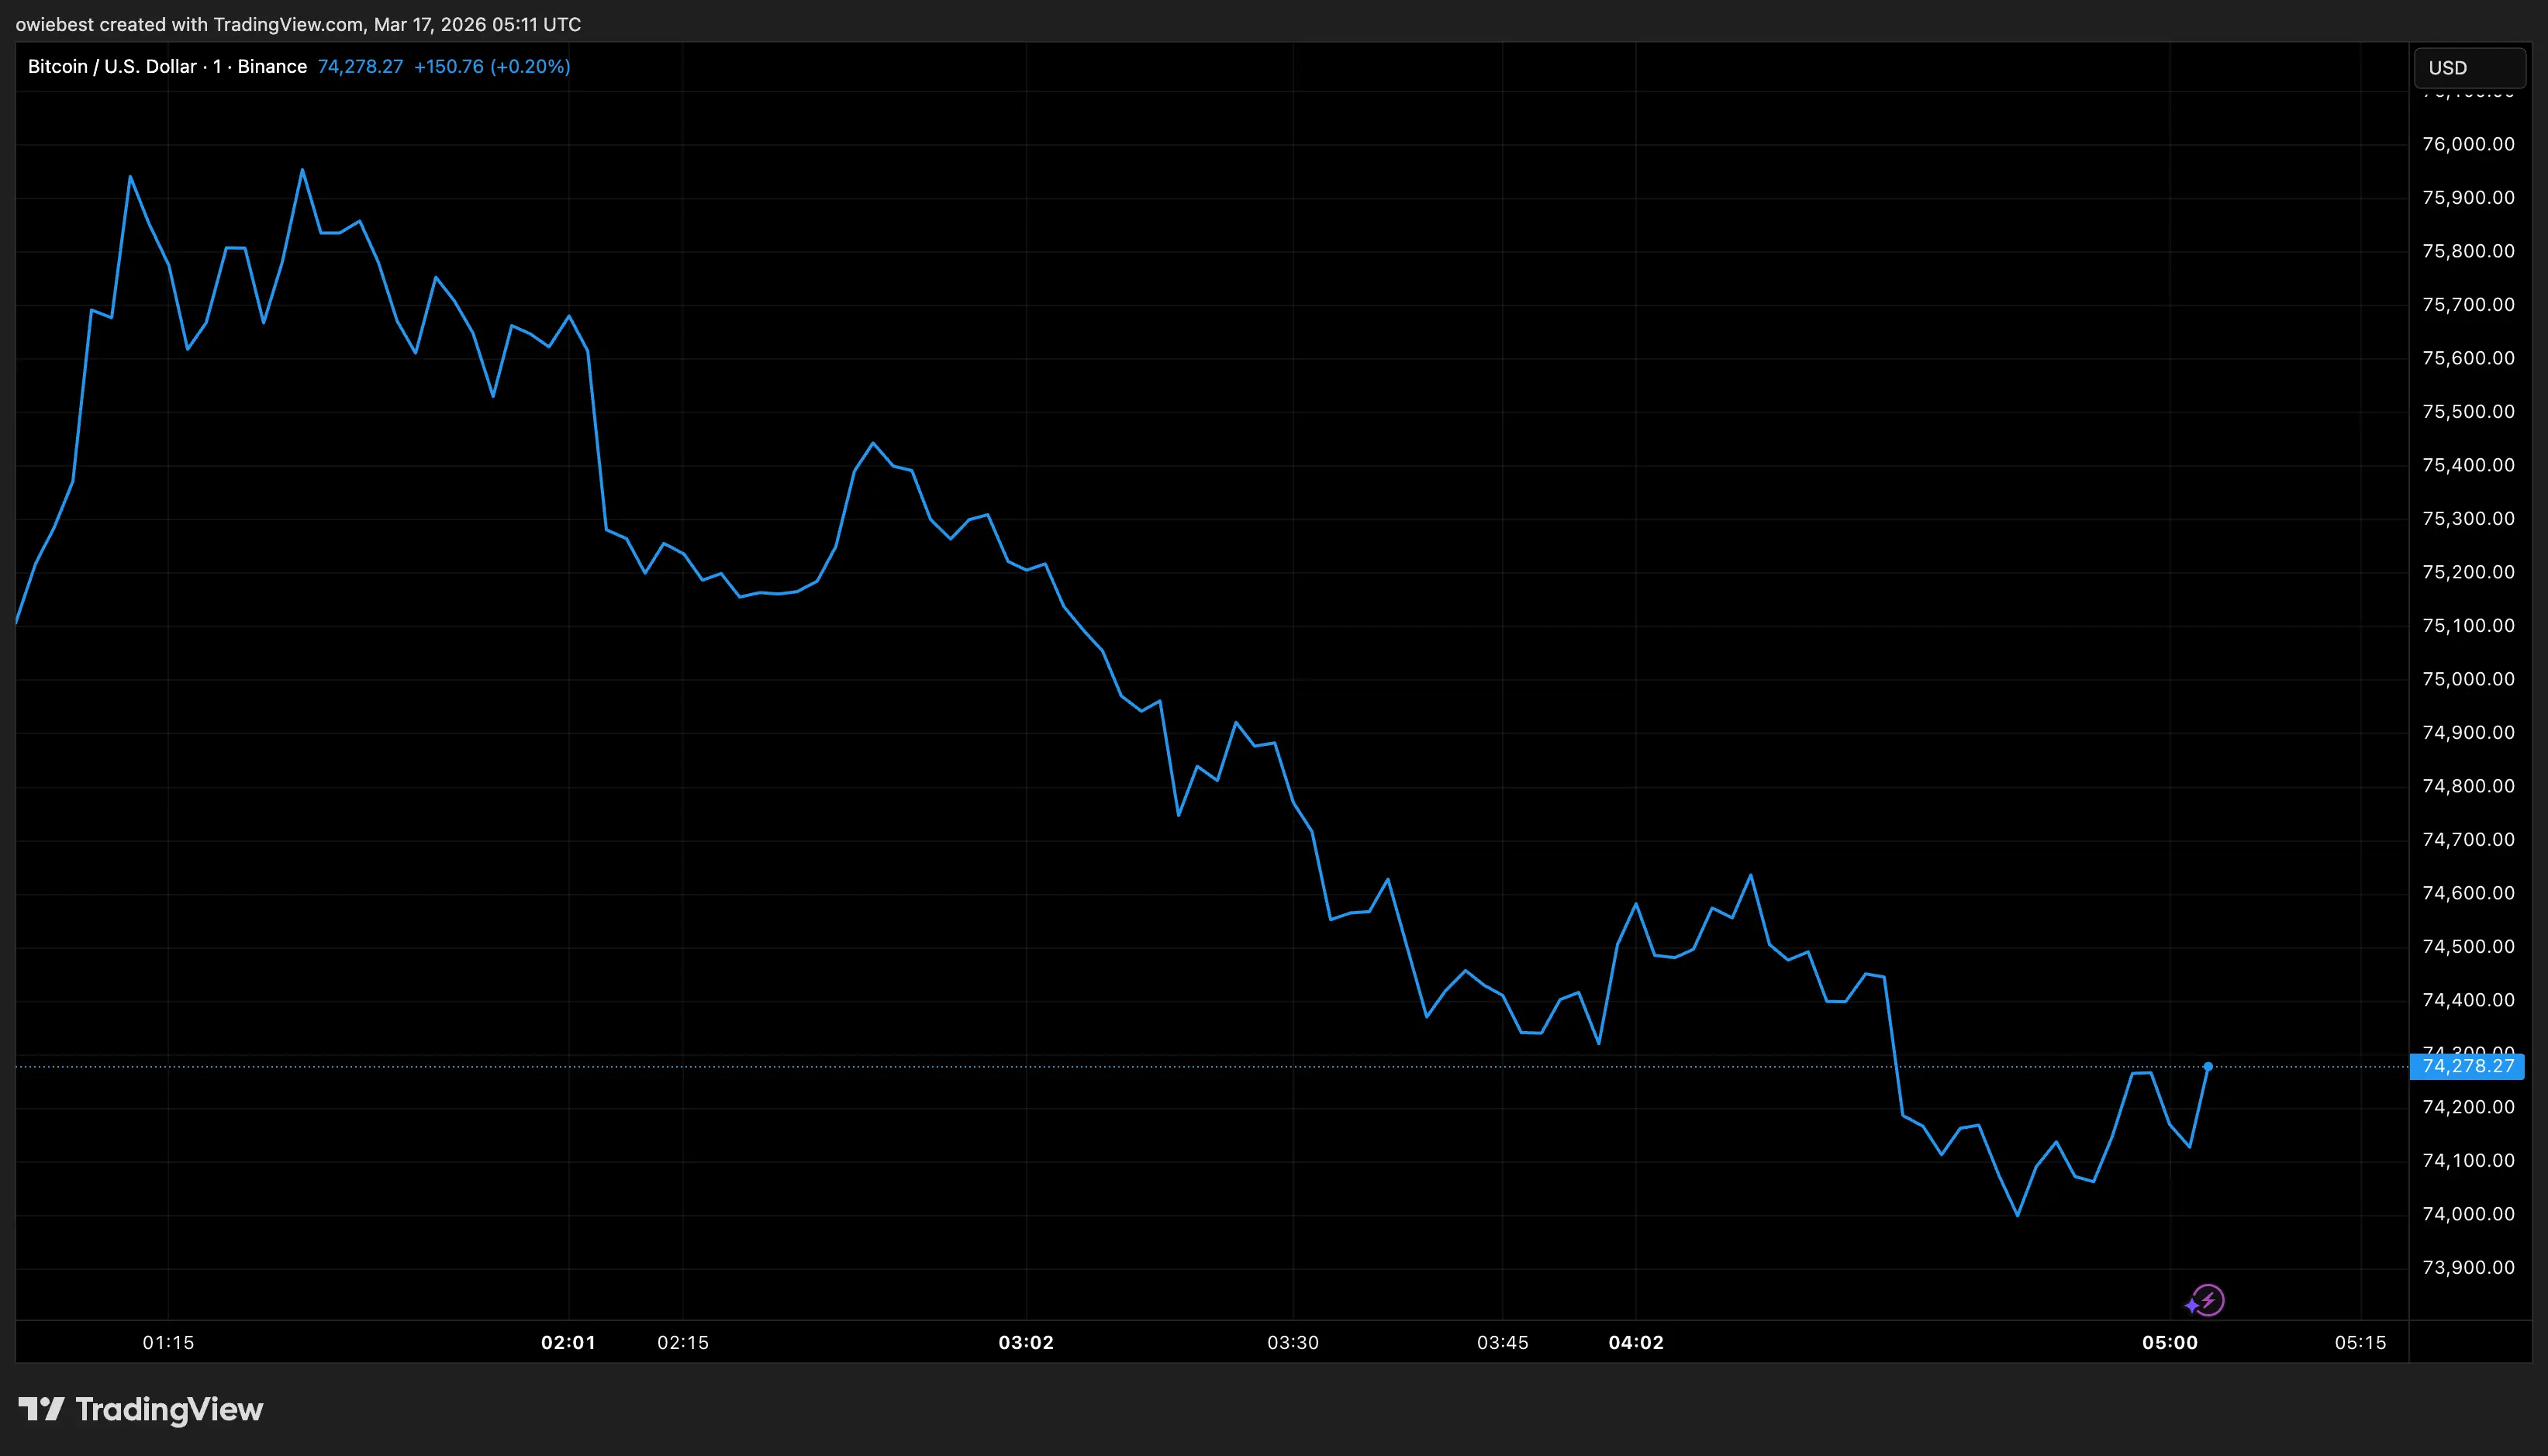The height and width of the screenshot is (1456, 2548).
Task: Select the 05:00 time axis label
Action: coord(2172,1343)
